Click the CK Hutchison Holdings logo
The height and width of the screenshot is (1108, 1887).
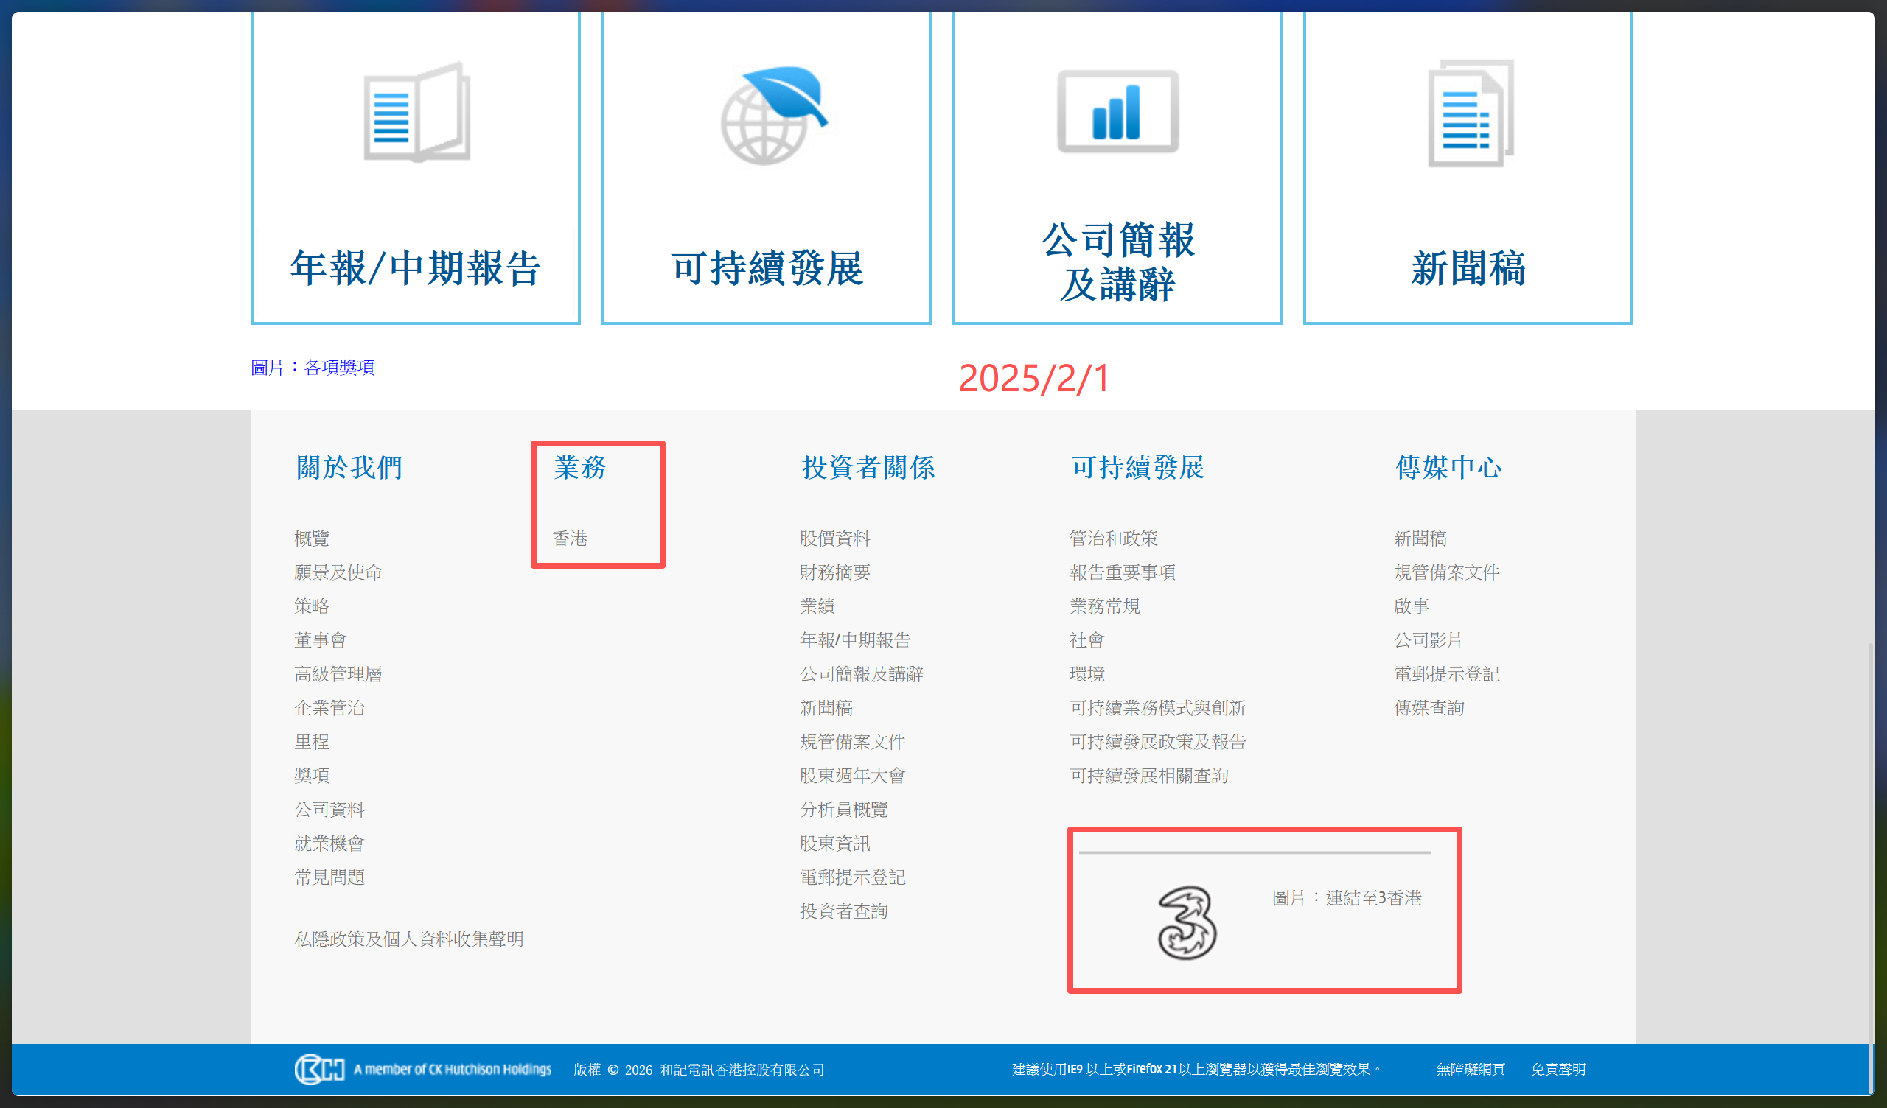(320, 1069)
